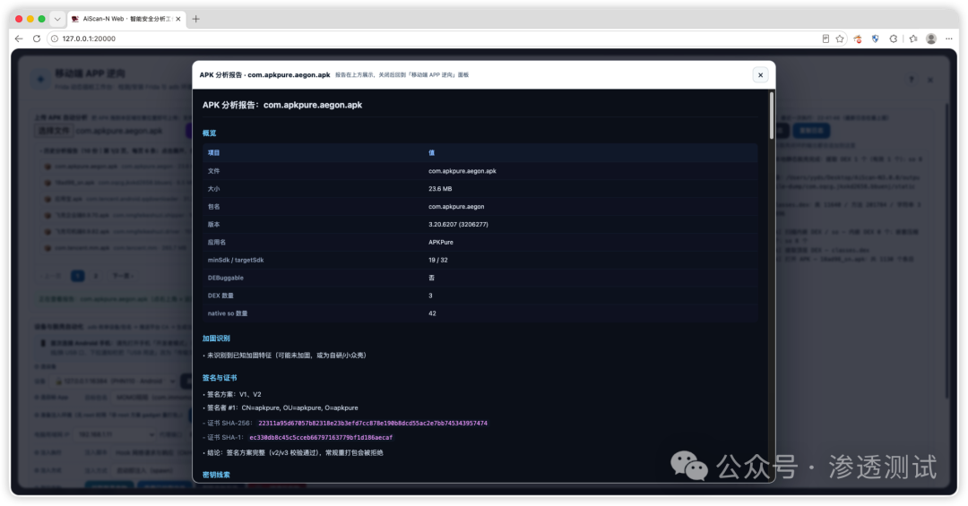
Task: Click the '选择文件' button in background panel
Action: (54, 131)
